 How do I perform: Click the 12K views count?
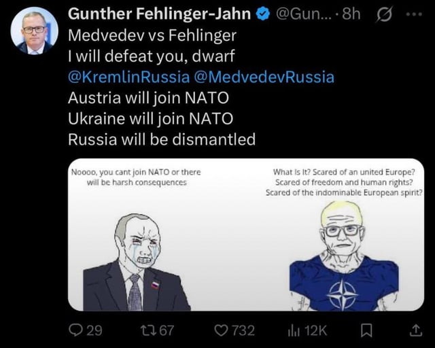314,330
